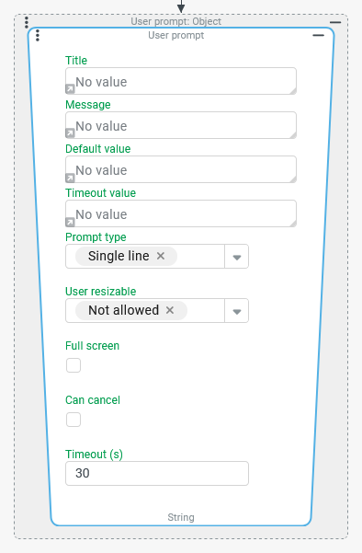
Task: Click the Default value field's link-arrow icon
Action: coord(70,178)
